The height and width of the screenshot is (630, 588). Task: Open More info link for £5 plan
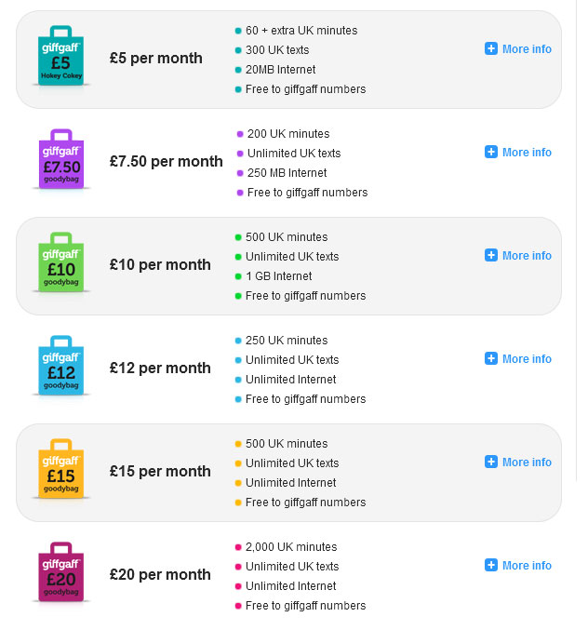tap(527, 49)
